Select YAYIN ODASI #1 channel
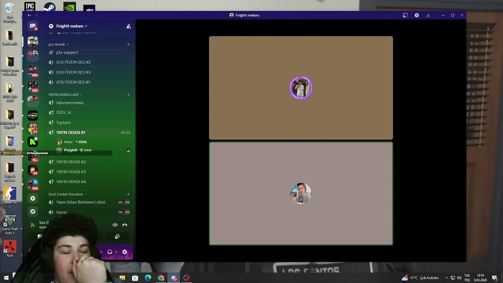Image resolution: width=503 pixels, height=283 pixels. (x=89, y=132)
